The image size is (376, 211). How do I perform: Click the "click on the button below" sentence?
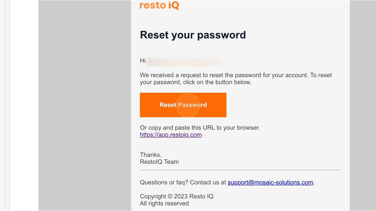tap(217, 82)
